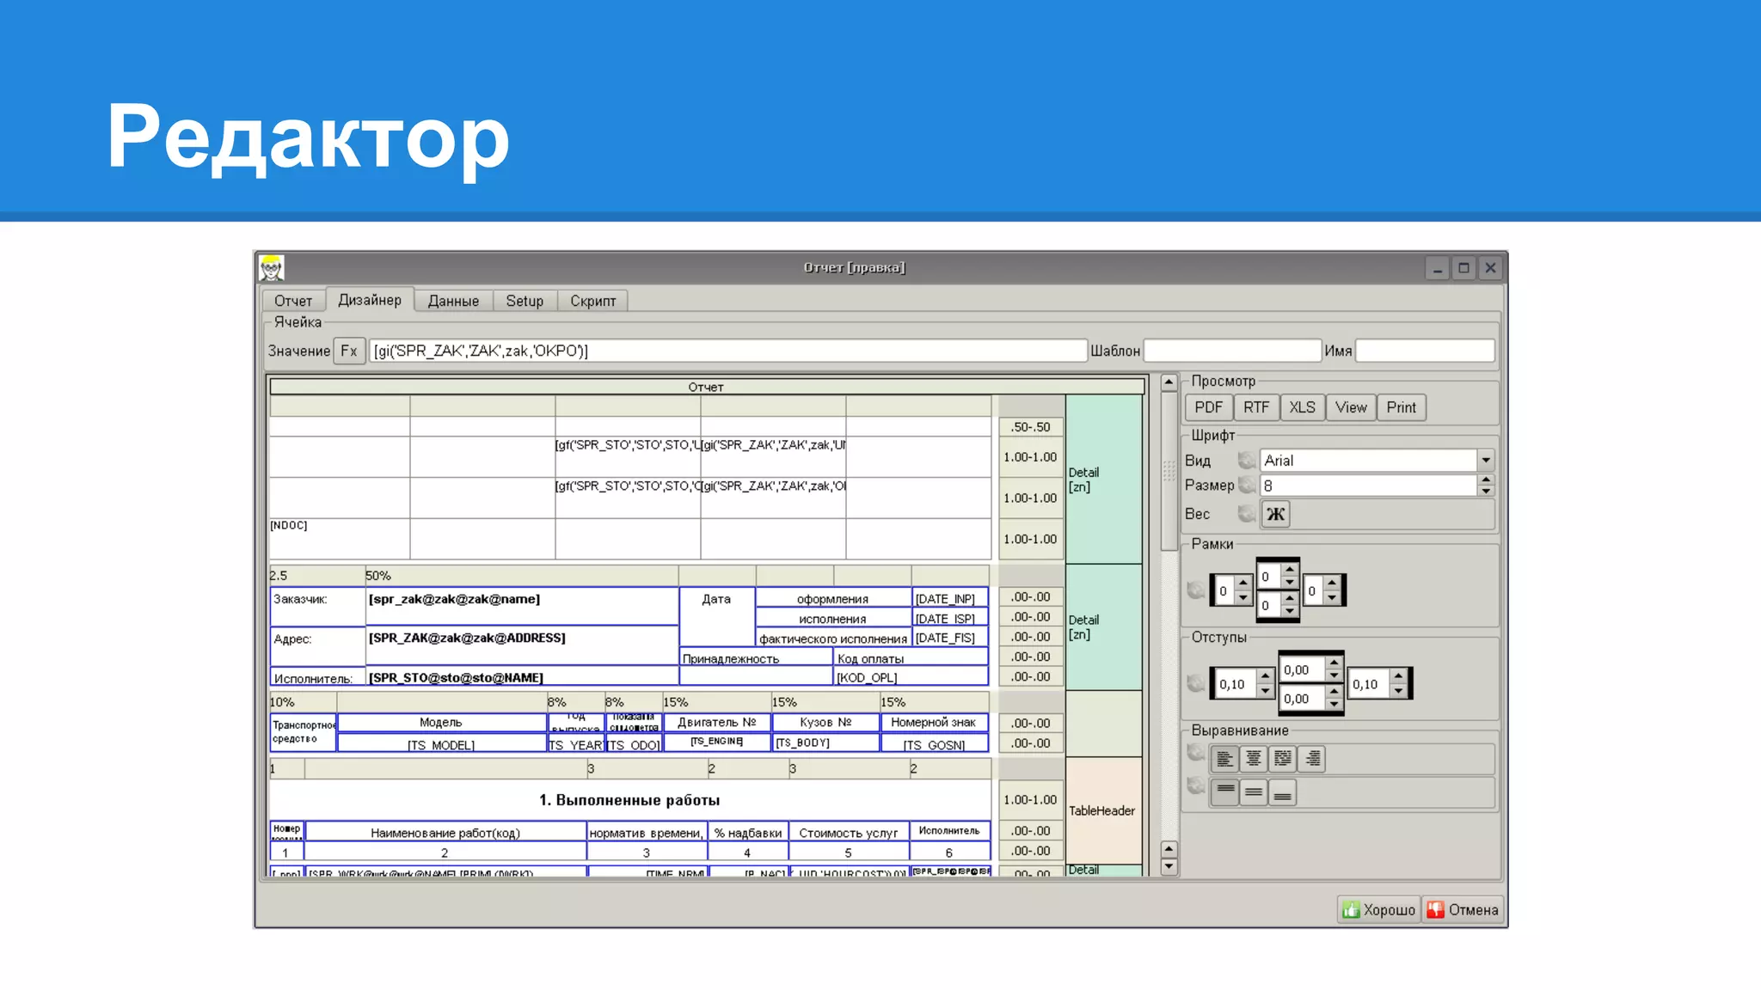Set vertical alignment to top
Viewport: 1761px width, 990px height.
click(1224, 792)
